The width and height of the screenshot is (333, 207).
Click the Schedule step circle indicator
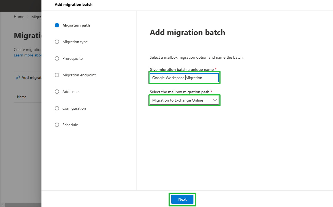point(57,125)
